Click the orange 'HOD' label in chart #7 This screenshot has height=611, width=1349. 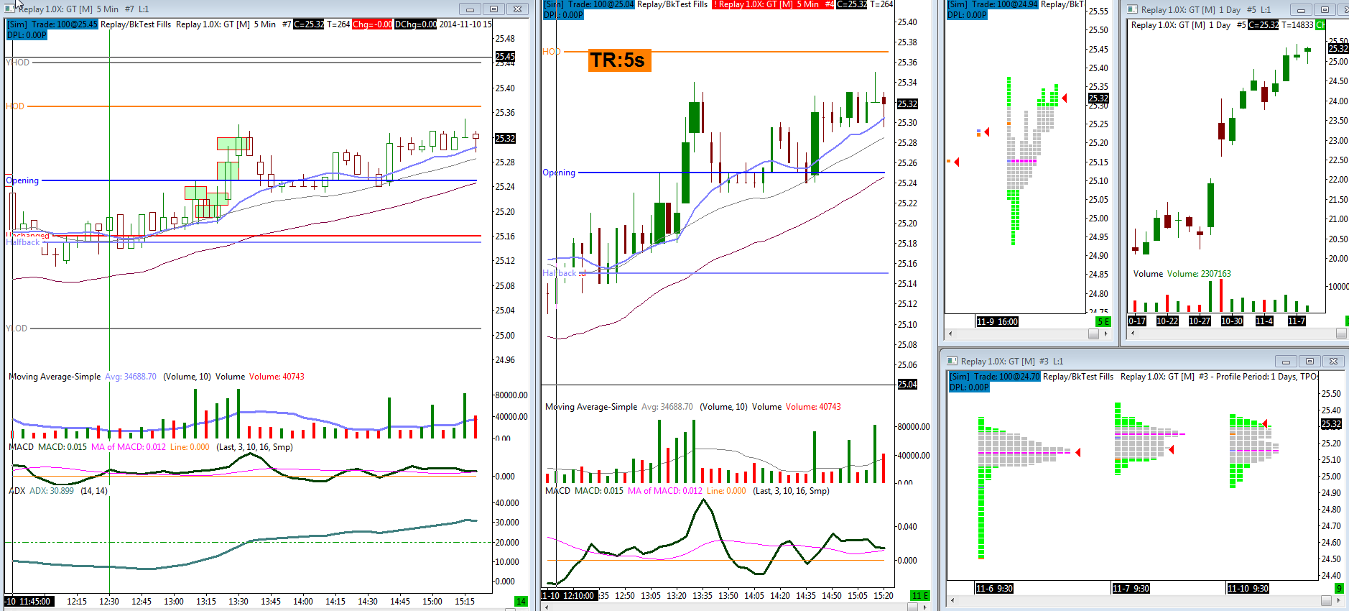tap(15, 106)
